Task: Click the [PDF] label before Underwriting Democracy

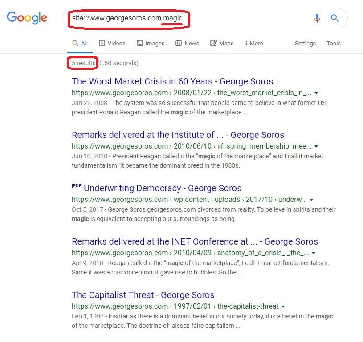Action: coord(77,186)
